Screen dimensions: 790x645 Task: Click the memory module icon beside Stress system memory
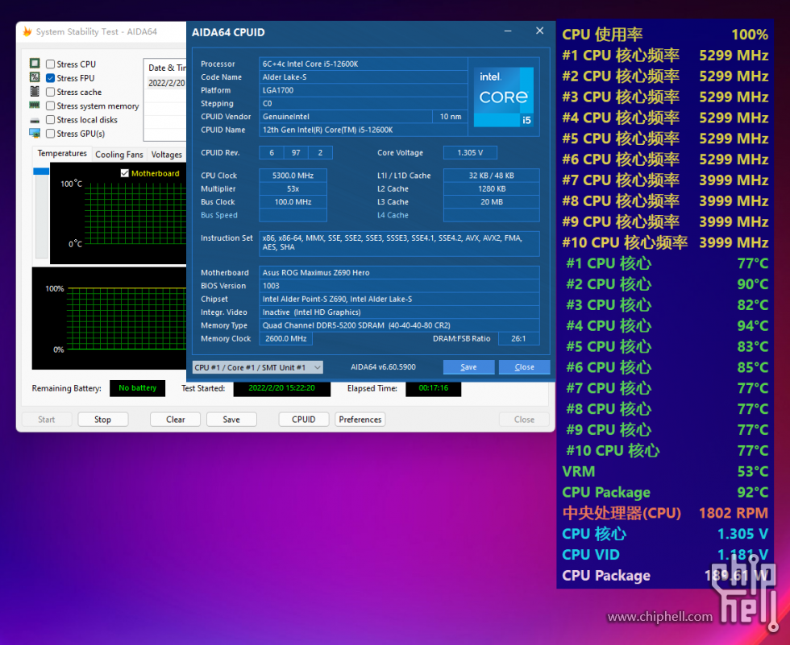(x=35, y=105)
